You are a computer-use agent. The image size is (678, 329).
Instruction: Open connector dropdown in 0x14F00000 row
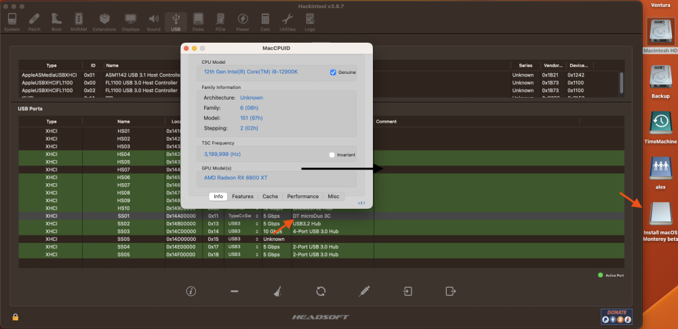point(243,254)
